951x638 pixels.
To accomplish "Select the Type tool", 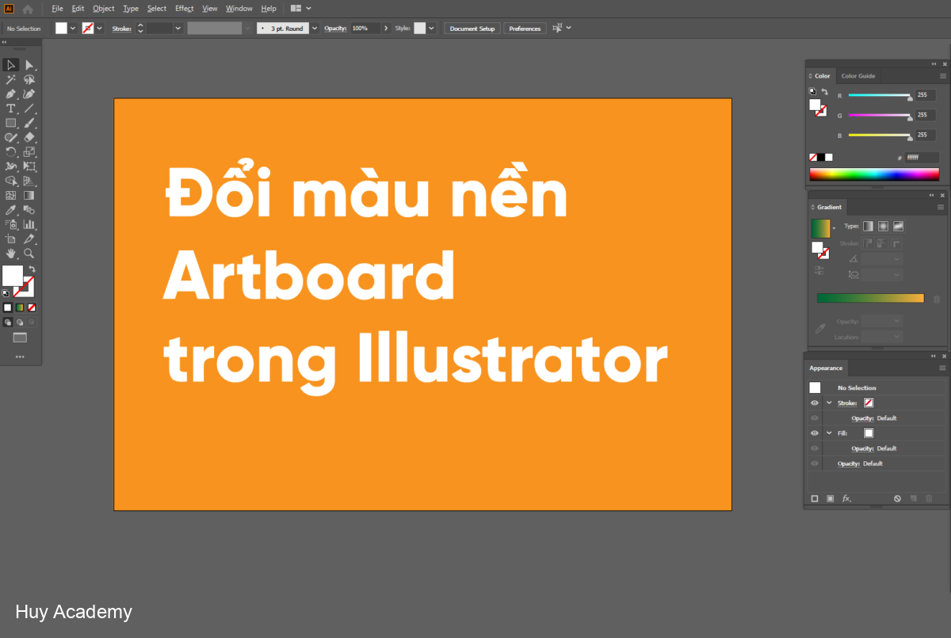I will click(x=10, y=108).
